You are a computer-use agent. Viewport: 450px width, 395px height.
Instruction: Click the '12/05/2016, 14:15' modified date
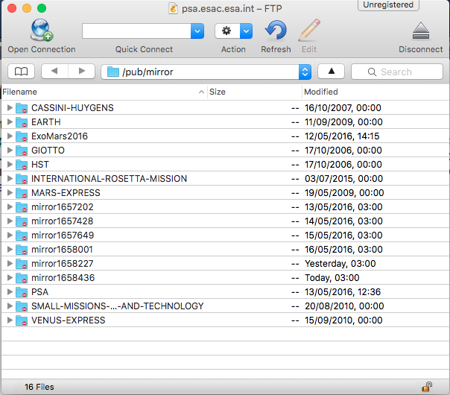(x=342, y=136)
